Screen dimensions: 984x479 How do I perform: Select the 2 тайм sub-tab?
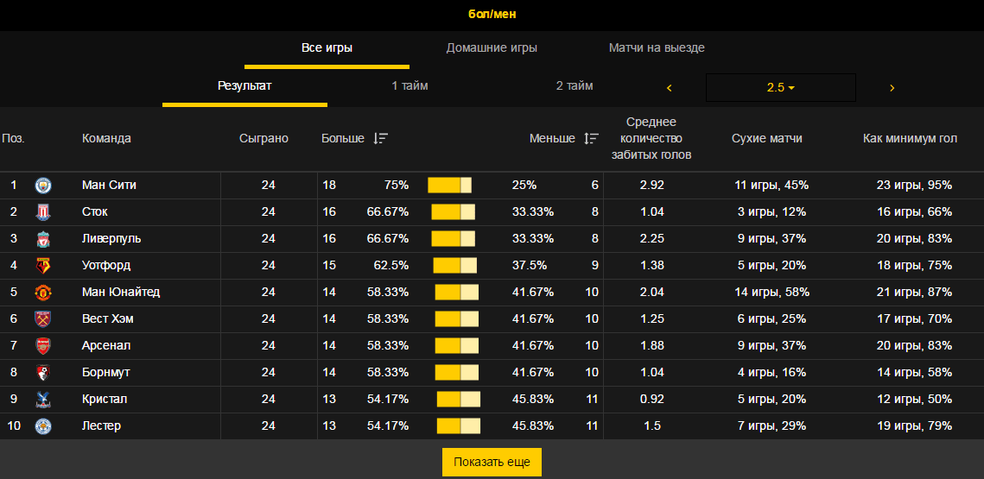pyautogui.click(x=575, y=86)
